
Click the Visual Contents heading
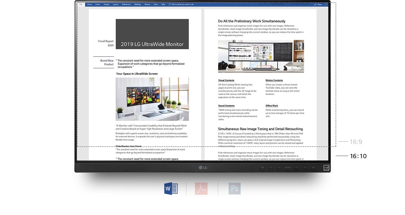click(226, 80)
